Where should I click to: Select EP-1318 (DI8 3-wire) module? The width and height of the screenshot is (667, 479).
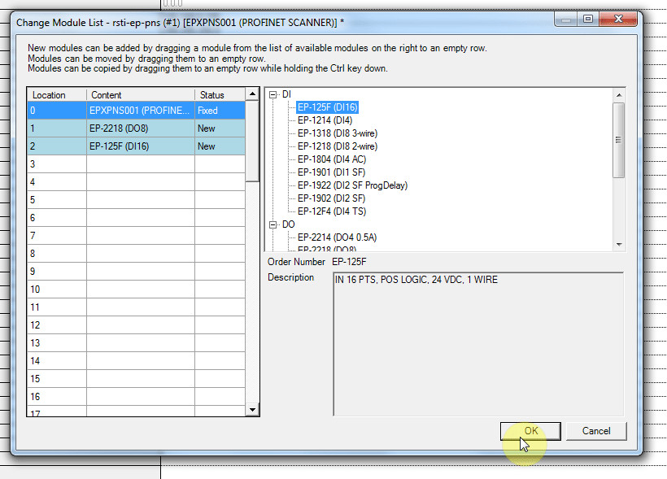pos(338,133)
